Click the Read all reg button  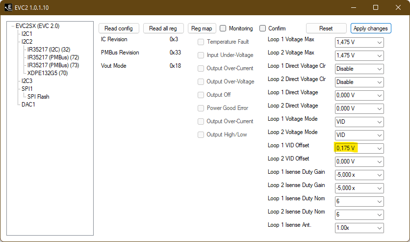point(163,28)
